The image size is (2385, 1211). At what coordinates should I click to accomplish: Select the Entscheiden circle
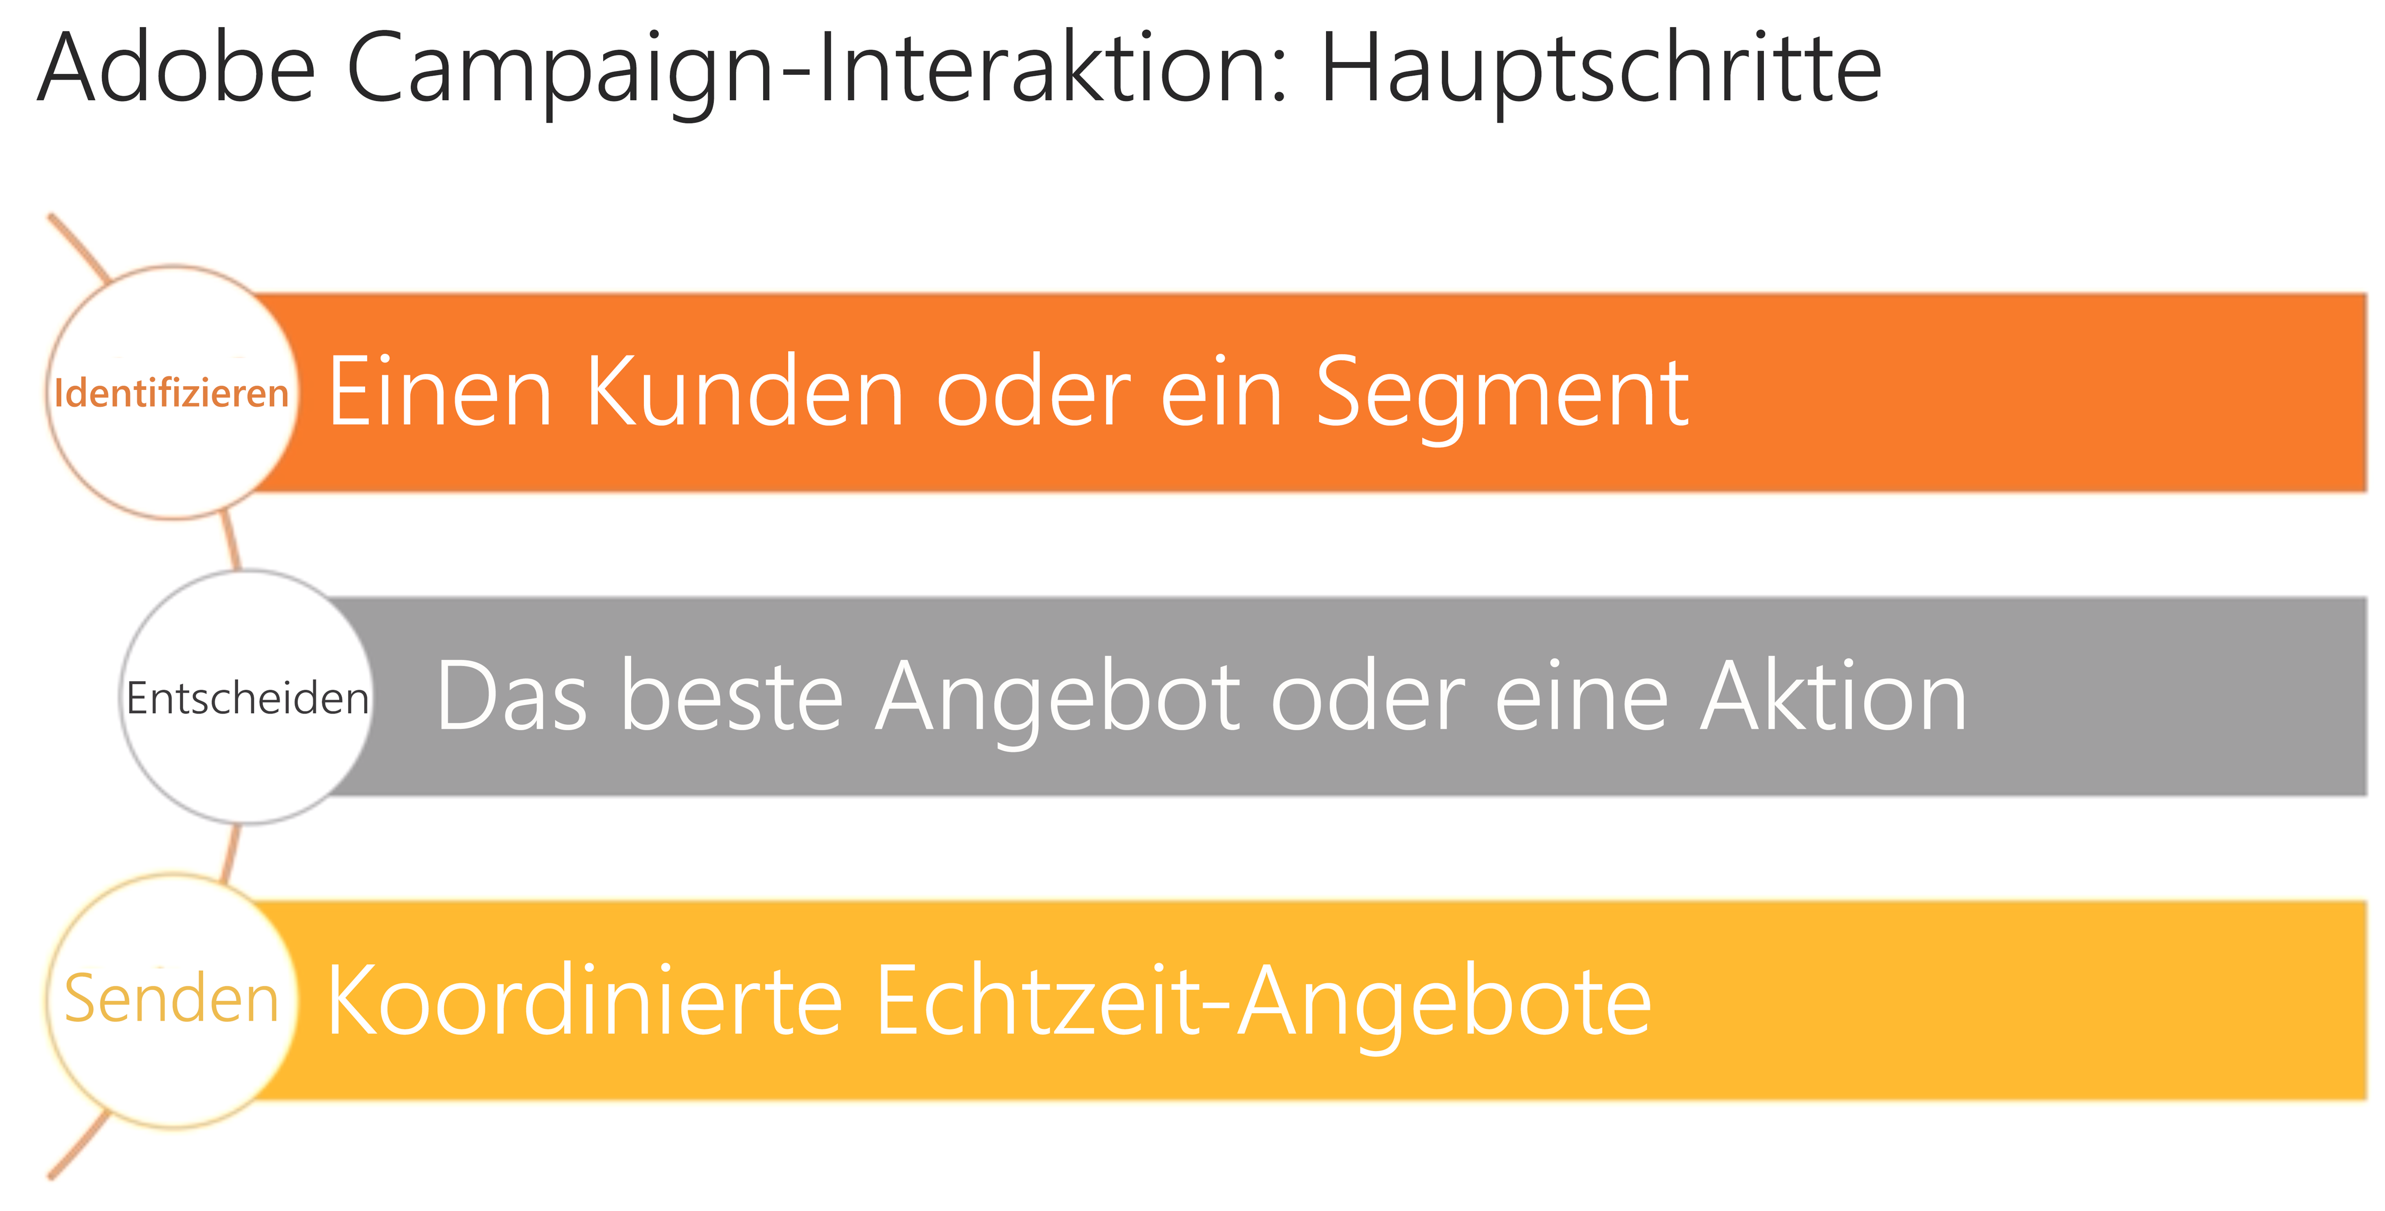point(247,697)
